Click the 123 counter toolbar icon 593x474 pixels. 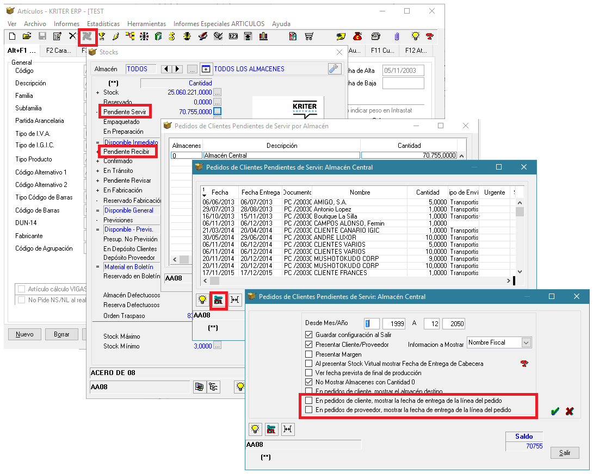tap(233, 36)
